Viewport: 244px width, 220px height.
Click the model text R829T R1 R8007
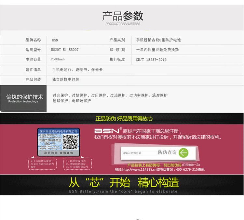point(65,50)
